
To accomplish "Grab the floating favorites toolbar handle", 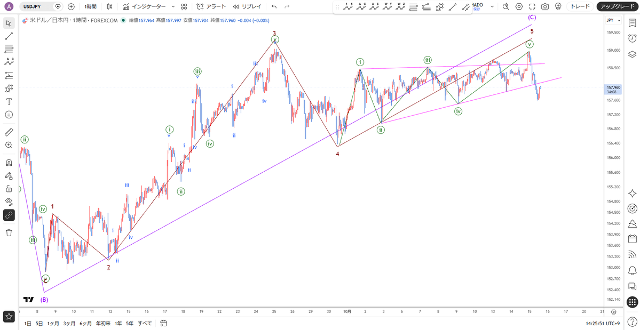I will (337, 6).
